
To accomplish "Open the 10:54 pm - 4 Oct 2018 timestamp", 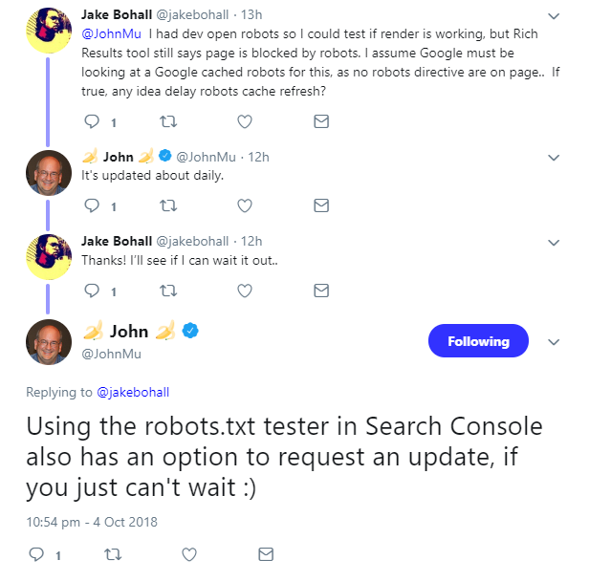I will [x=92, y=522].
